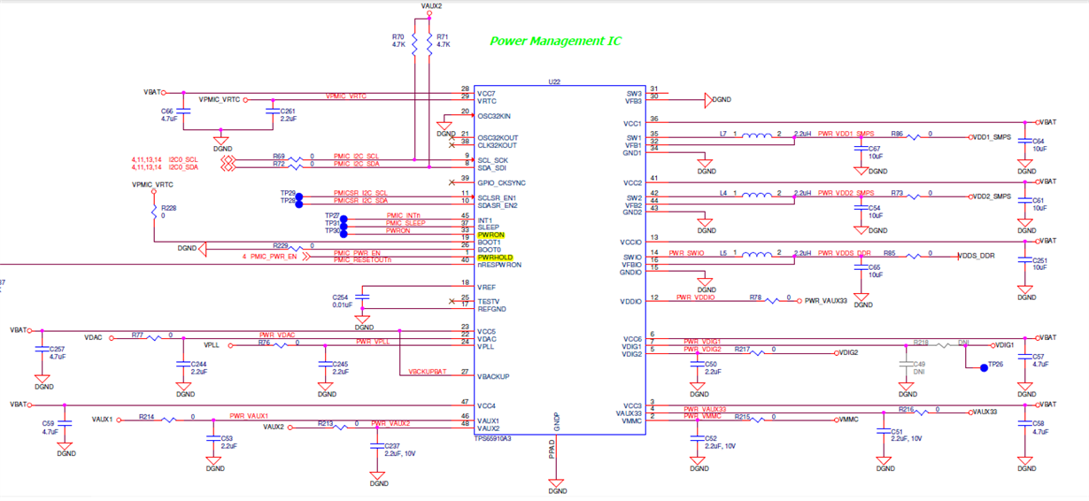Click the TP27 test point dot

[x=344, y=219]
